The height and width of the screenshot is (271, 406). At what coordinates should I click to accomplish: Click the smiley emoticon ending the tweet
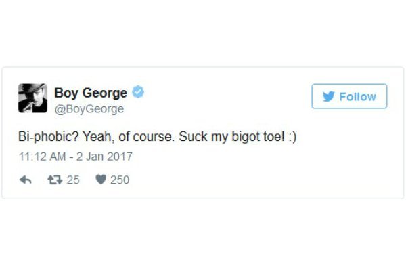291,136
